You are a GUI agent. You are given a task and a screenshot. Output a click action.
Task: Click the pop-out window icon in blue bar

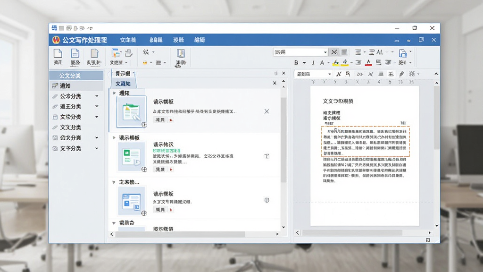[x=421, y=40]
